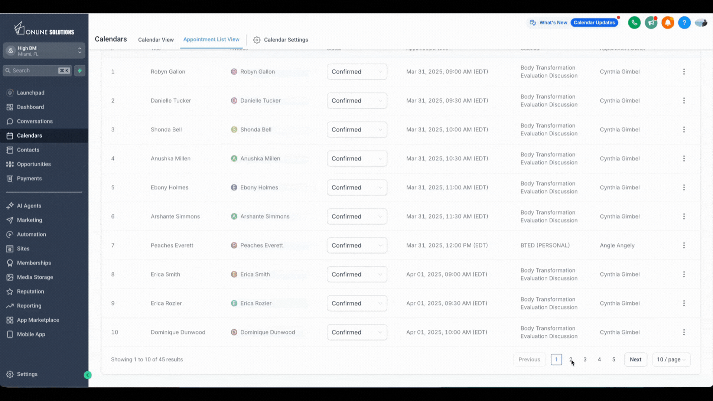The image size is (713, 401).
Task: Click the What's New link
Action: (553, 23)
